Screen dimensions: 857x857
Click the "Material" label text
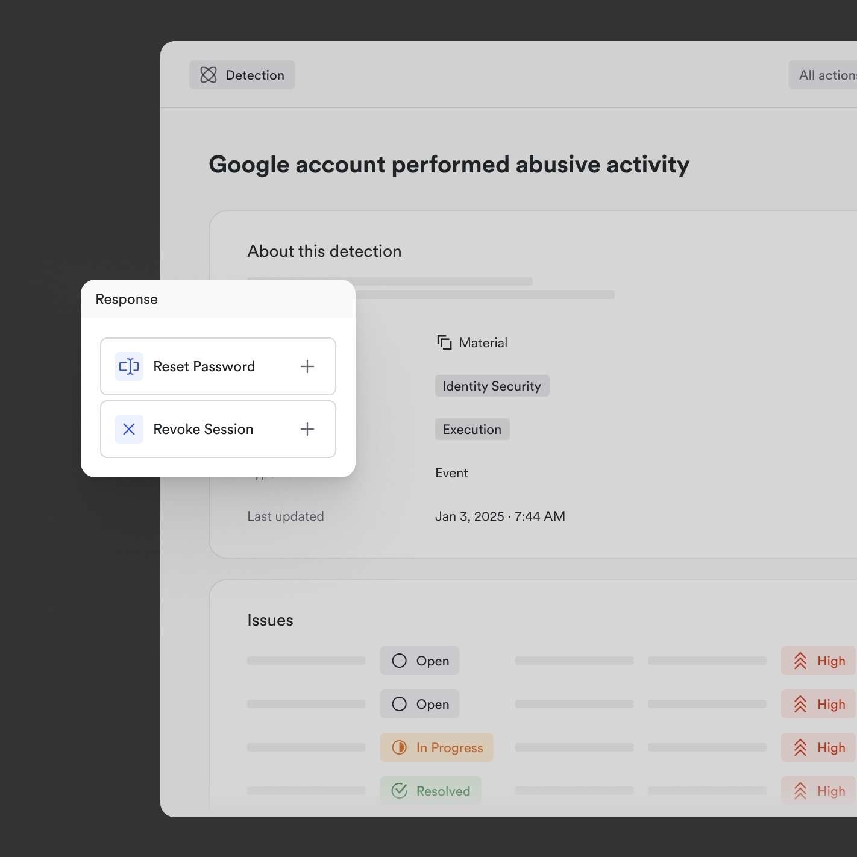pyautogui.click(x=483, y=342)
